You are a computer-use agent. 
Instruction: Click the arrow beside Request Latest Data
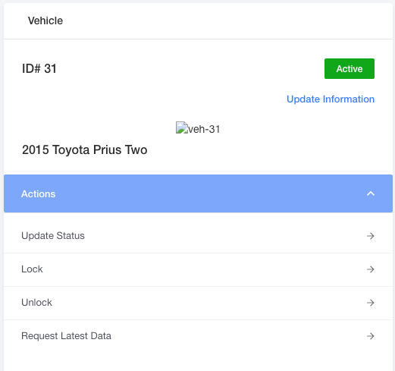[371, 336]
